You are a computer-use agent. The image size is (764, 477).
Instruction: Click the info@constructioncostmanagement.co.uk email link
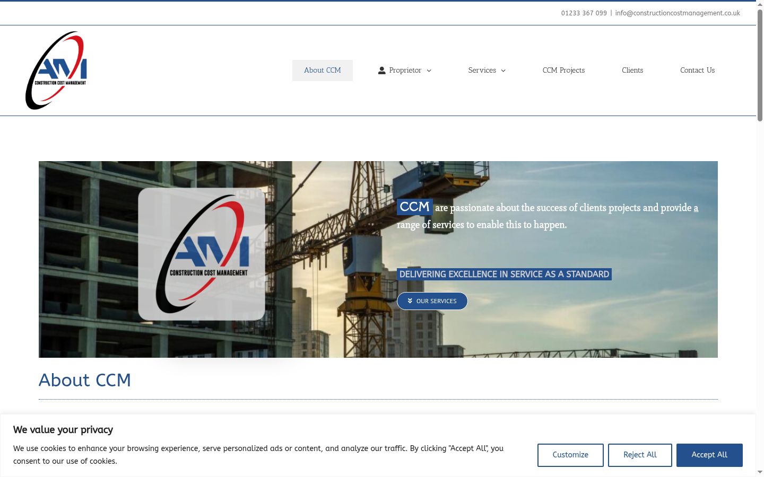pyautogui.click(x=678, y=13)
